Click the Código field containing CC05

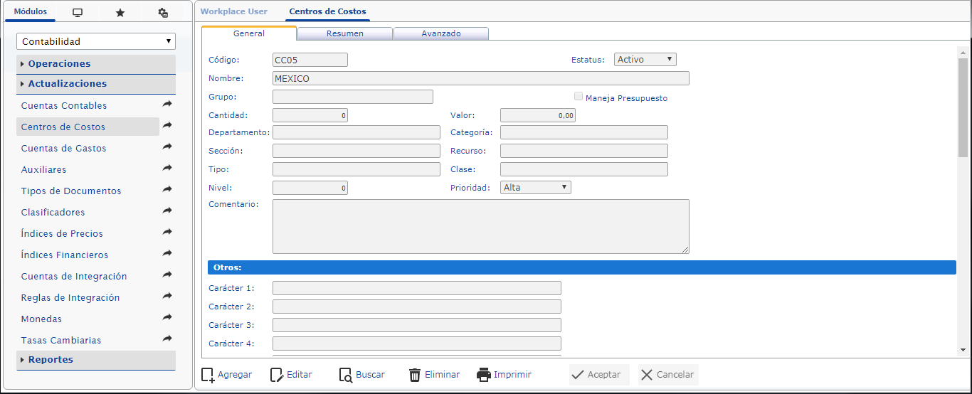pos(310,60)
